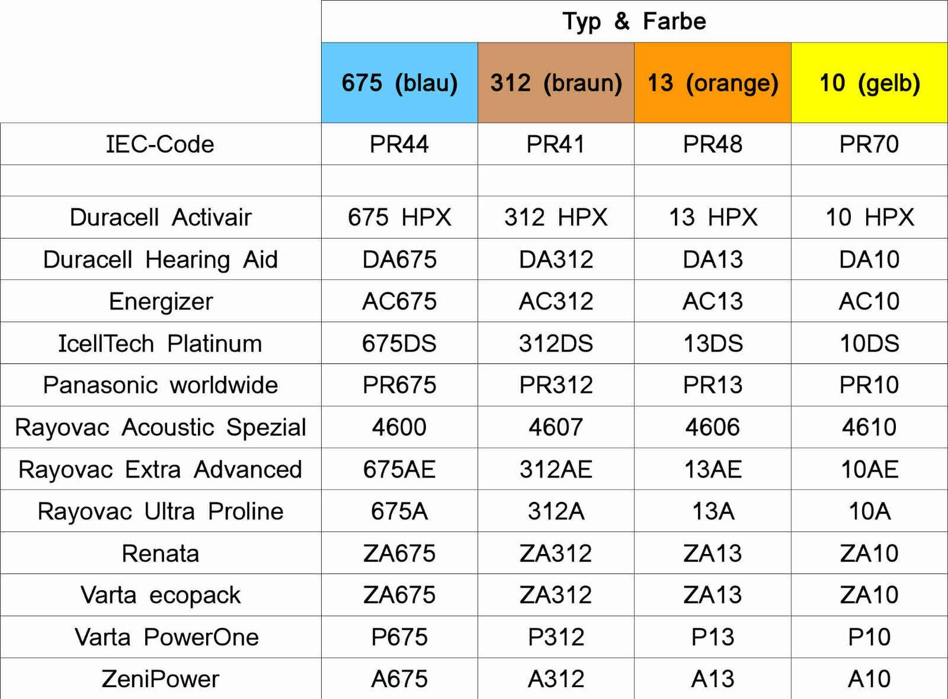Click the brown 312 (braun) header cell

(x=556, y=83)
